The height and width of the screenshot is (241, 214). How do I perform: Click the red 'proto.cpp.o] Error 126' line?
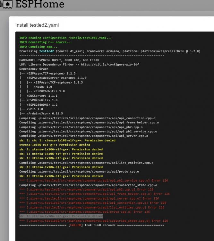click(x=85, y=212)
